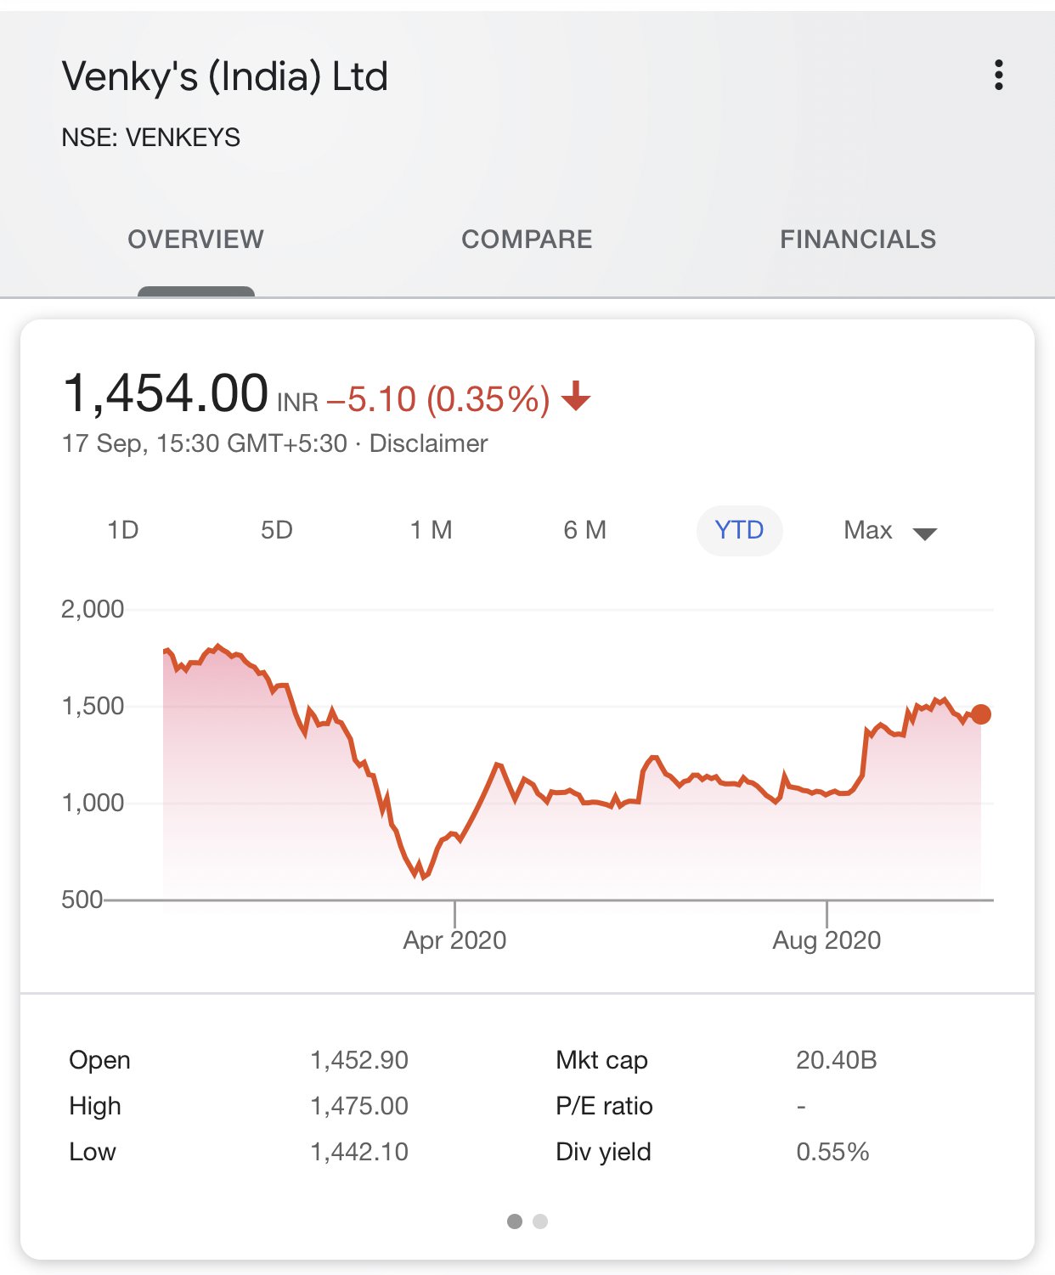Open the three-dot more options menu
Viewport: 1055px width, 1275px height.
click(999, 76)
